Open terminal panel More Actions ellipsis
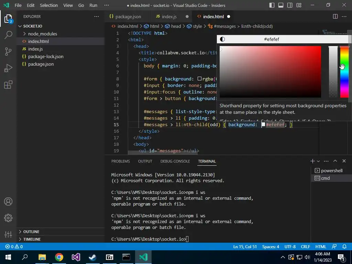The height and width of the screenshot is (264, 352). (326, 161)
